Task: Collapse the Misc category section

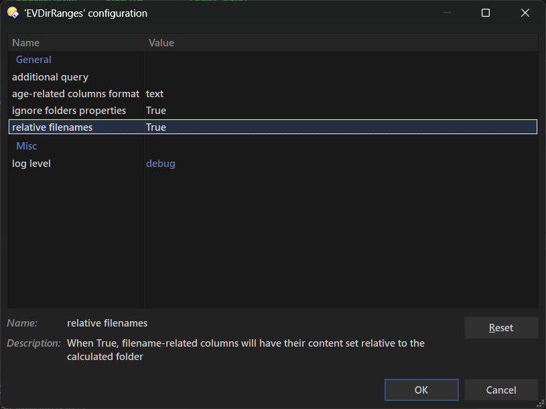Action: (27, 146)
